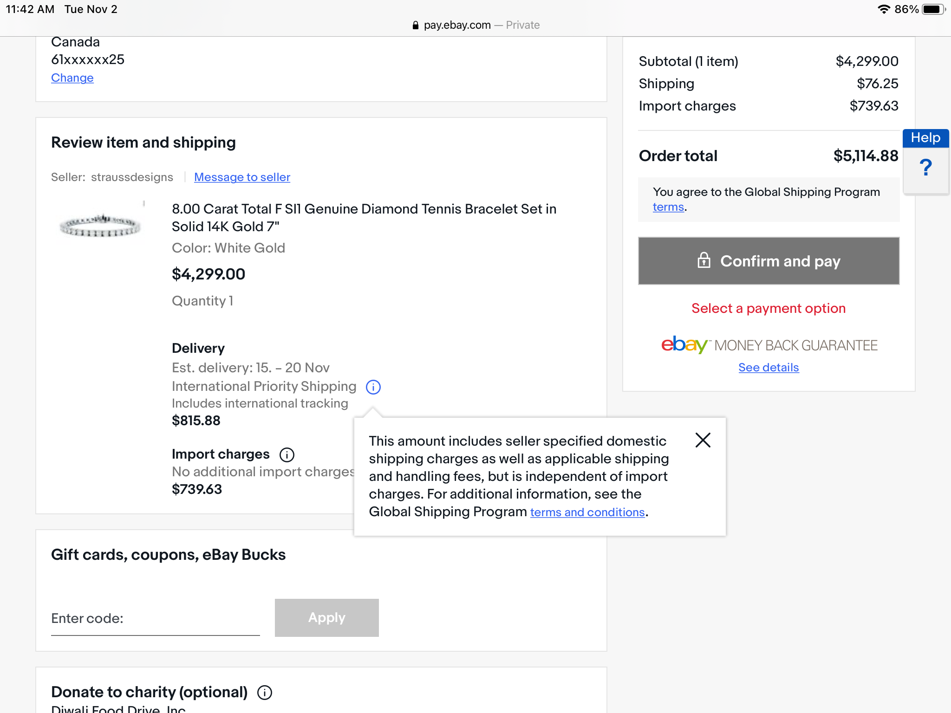Open terms and conditions inside the tooltip
This screenshot has width=951, height=713.
pyautogui.click(x=587, y=512)
